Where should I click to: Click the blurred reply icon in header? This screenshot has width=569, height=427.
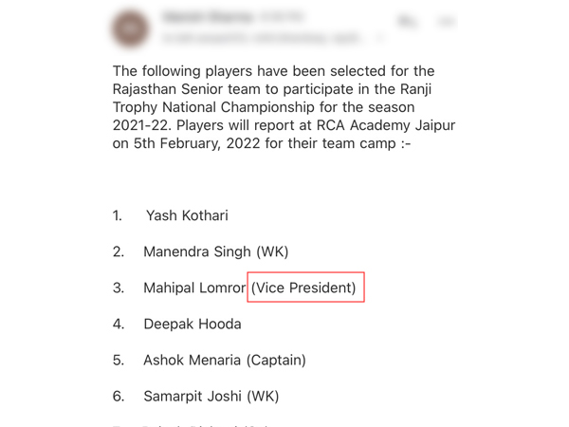[x=408, y=20]
